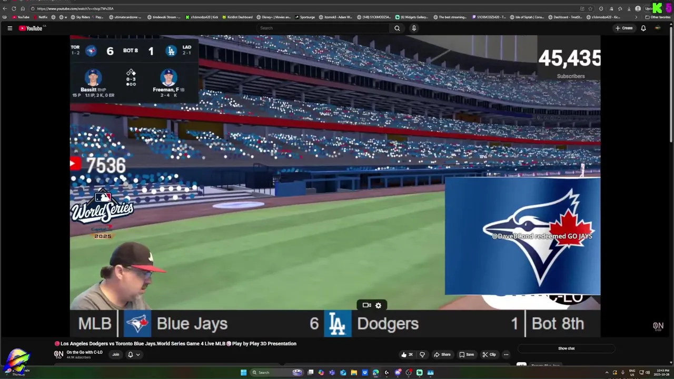Click the YouTube search magnifier button
Image resolution: width=674 pixels, height=379 pixels.
(397, 28)
